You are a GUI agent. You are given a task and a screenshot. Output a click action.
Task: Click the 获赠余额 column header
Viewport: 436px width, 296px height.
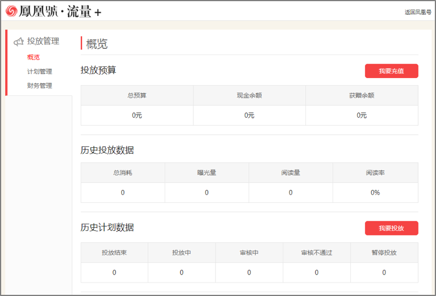click(x=362, y=96)
